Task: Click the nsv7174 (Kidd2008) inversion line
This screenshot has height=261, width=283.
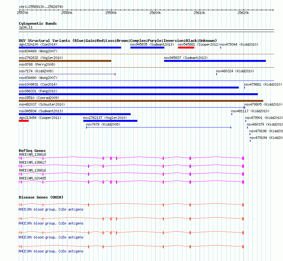Action: coord(67,74)
